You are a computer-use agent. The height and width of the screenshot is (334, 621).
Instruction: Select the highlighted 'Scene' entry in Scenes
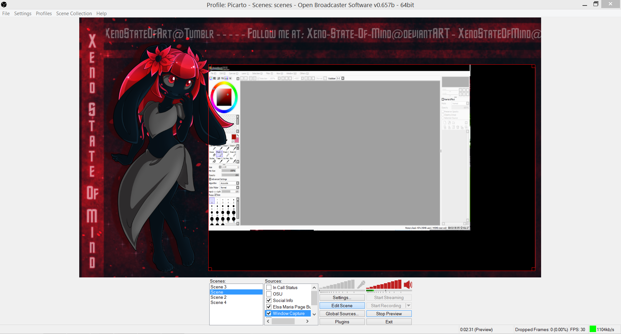(x=236, y=292)
